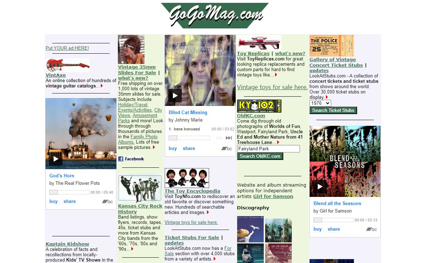Seek in Irene Ironweed track progress bar
The width and height of the screenshot is (426, 263).
(189, 138)
